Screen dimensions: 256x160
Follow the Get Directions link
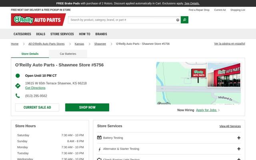click(x=35, y=88)
